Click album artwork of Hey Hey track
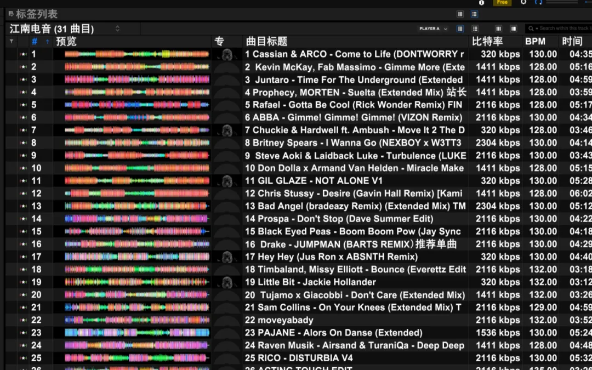Screen dimensions: 592x370 pyautogui.click(x=227, y=257)
